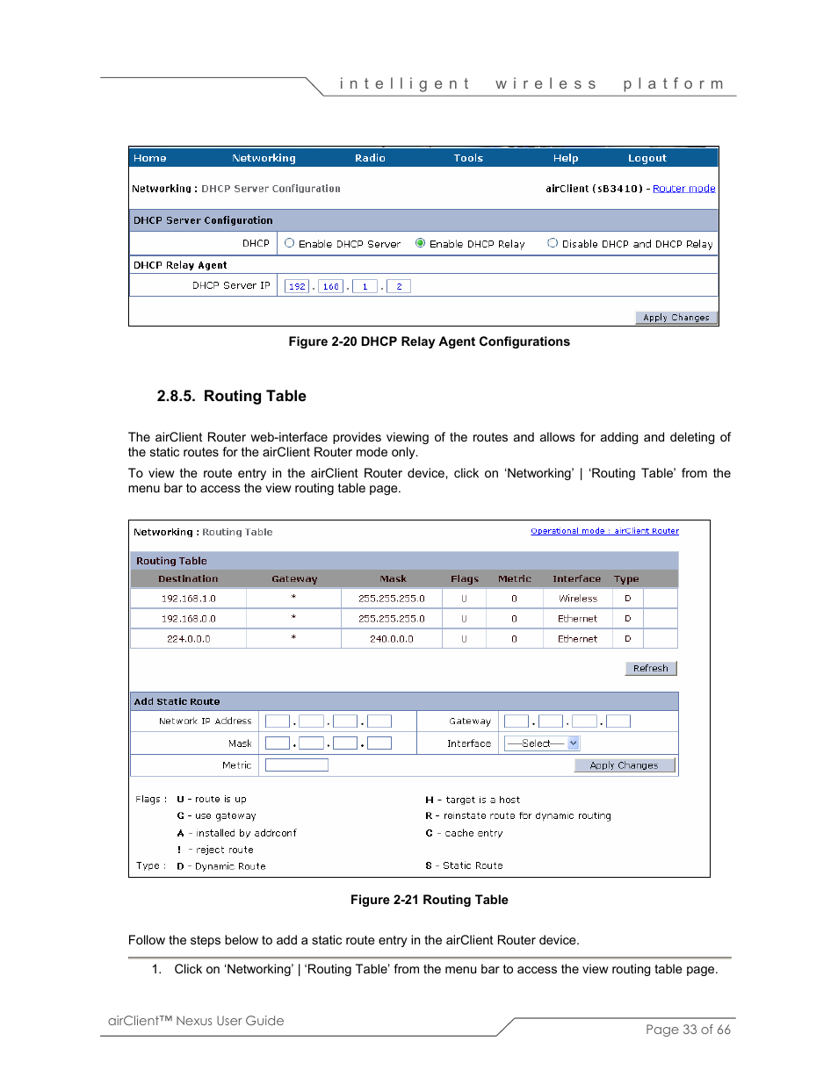This screenshot has height=1084, width=838.
Task: Click DHCP Server IP third octet field 1
Action: (x=365, y=286)
